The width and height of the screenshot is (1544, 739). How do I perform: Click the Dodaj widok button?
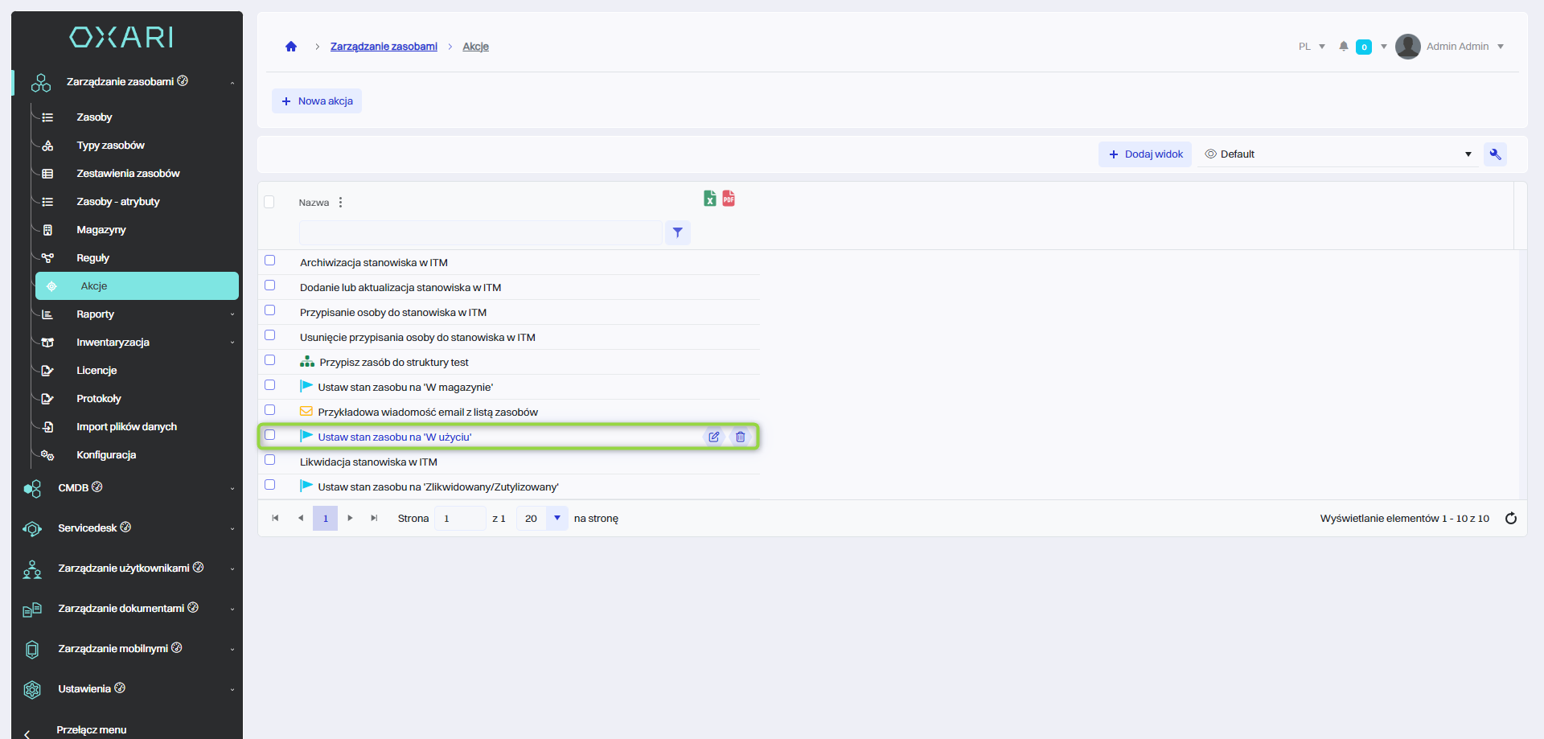(1145, 154)
